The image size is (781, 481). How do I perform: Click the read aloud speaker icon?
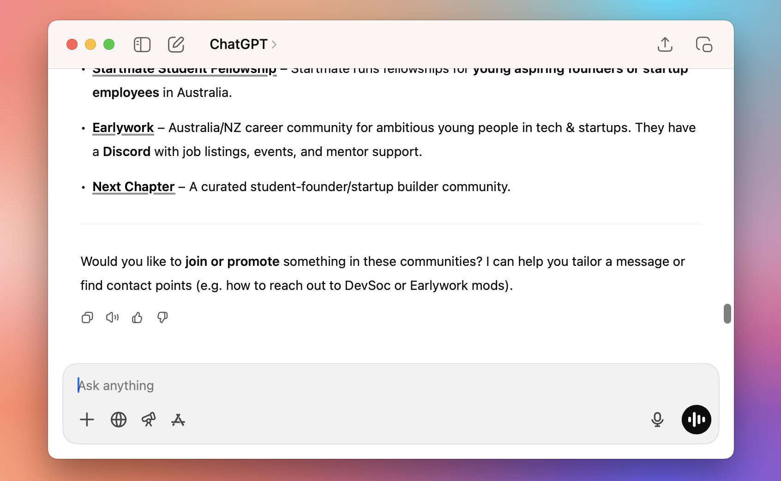112,318
